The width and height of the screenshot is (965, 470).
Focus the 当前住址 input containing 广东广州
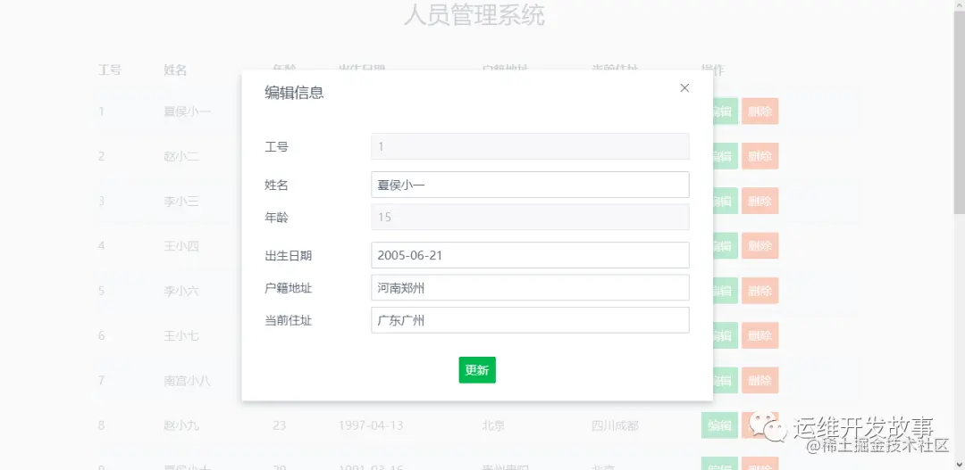(530, 320)
